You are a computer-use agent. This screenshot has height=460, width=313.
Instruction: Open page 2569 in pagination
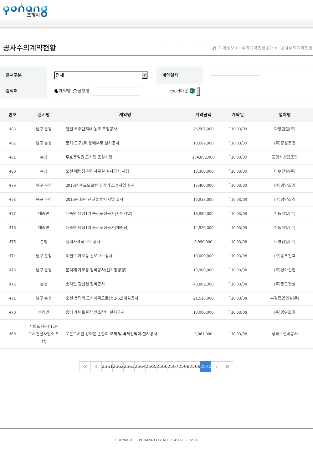coord(195,367)
